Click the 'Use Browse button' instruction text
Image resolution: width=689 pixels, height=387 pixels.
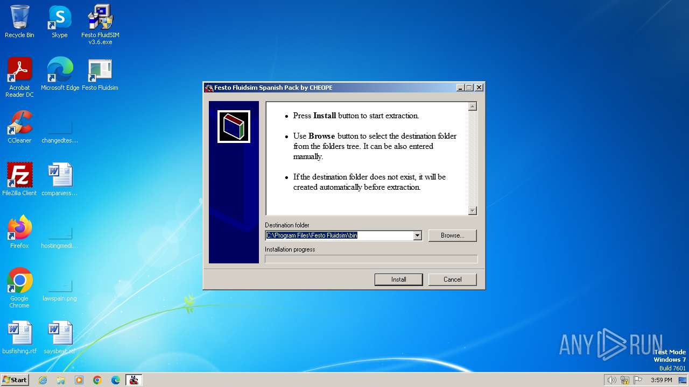(x=375, y=146)
